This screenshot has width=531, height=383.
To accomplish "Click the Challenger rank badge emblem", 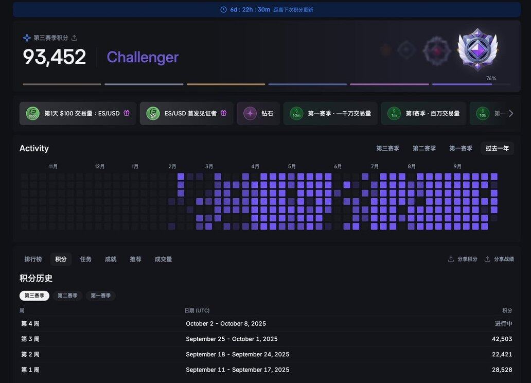I will click(477, 49).
